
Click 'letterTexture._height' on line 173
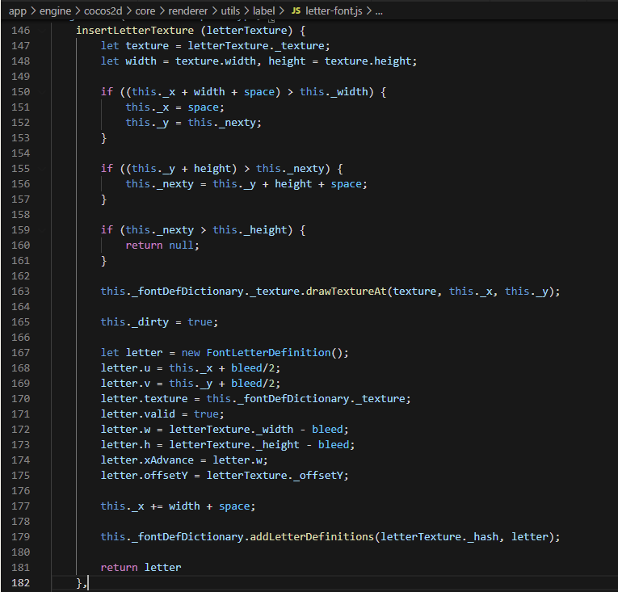point(234,444)
